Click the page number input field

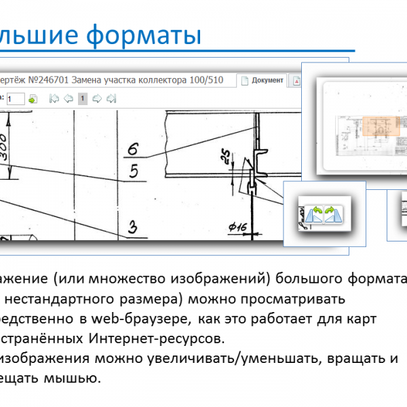pyautogui.click(x=16, y=99)
